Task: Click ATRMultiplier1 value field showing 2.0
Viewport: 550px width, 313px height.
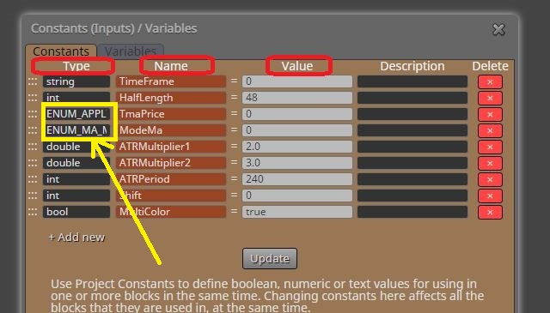Action: (297, 147)
